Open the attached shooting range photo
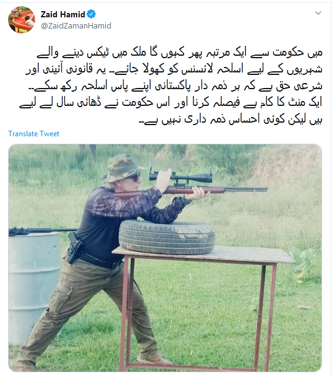This screenshot has height=376, width=332. click(165, 258)
